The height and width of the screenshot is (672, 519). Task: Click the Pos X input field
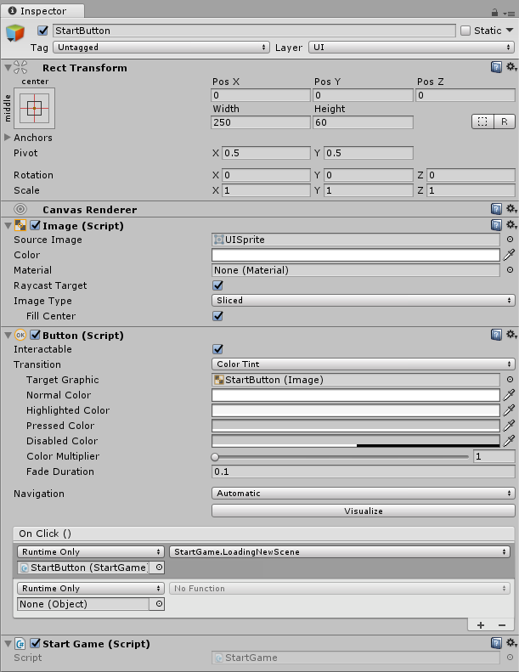261,95
